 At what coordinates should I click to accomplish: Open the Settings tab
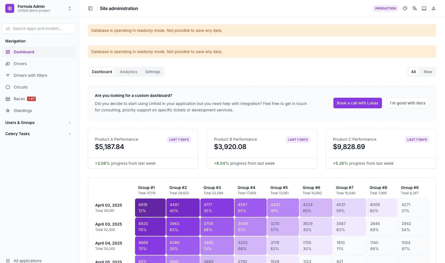tap(153, 72)
